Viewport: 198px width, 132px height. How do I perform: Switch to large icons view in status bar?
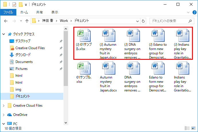pos(193,128)
